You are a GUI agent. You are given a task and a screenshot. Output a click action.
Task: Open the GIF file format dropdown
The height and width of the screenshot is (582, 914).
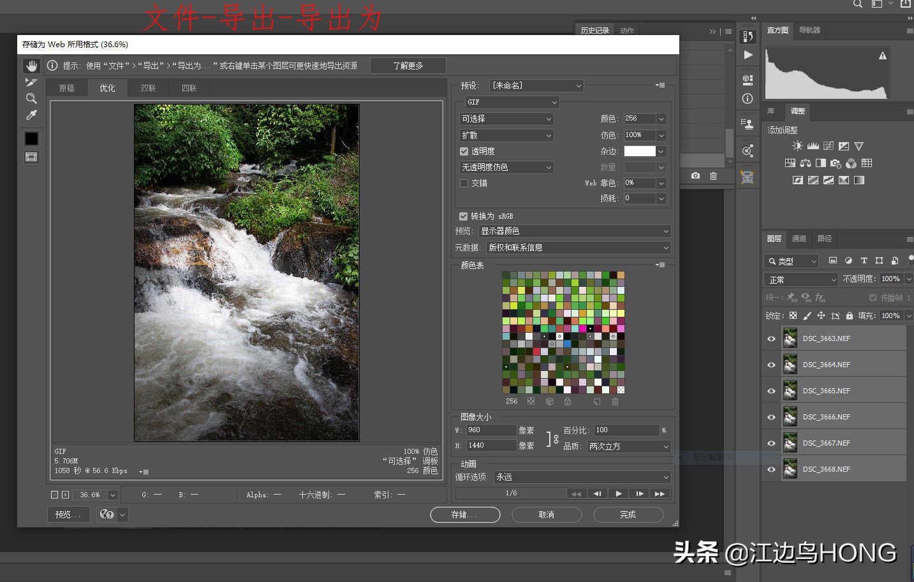click(512, 102)
